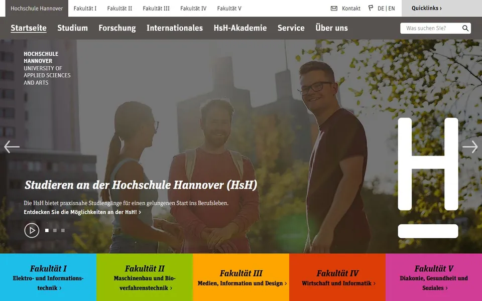Open the Über uns menu
The height and width of the screenshot is (301, 482).
(332, 28)
